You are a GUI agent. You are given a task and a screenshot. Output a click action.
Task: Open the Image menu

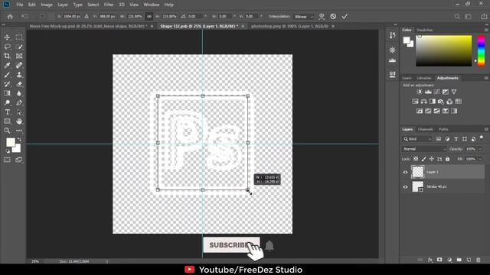click(x=47, y=5)
